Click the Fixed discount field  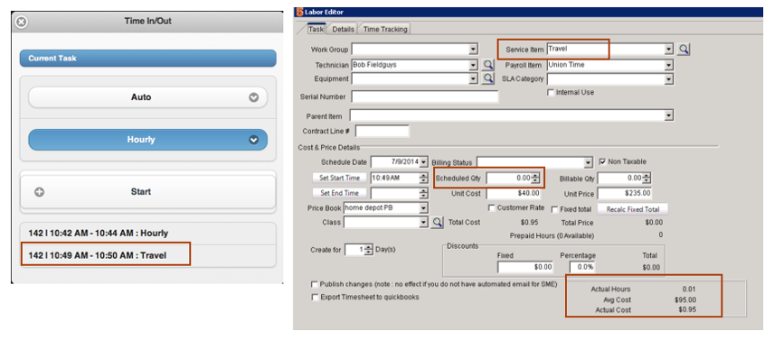[525, 267]
